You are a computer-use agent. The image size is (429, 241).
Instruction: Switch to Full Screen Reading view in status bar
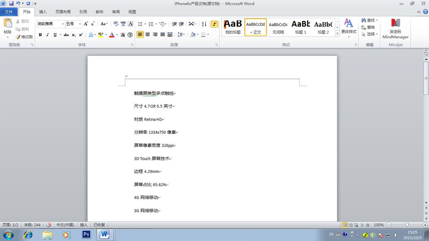click(x=351, y=225)
